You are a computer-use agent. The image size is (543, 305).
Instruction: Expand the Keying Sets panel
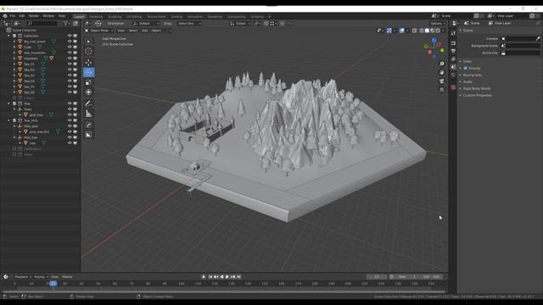tap(473, 75)
